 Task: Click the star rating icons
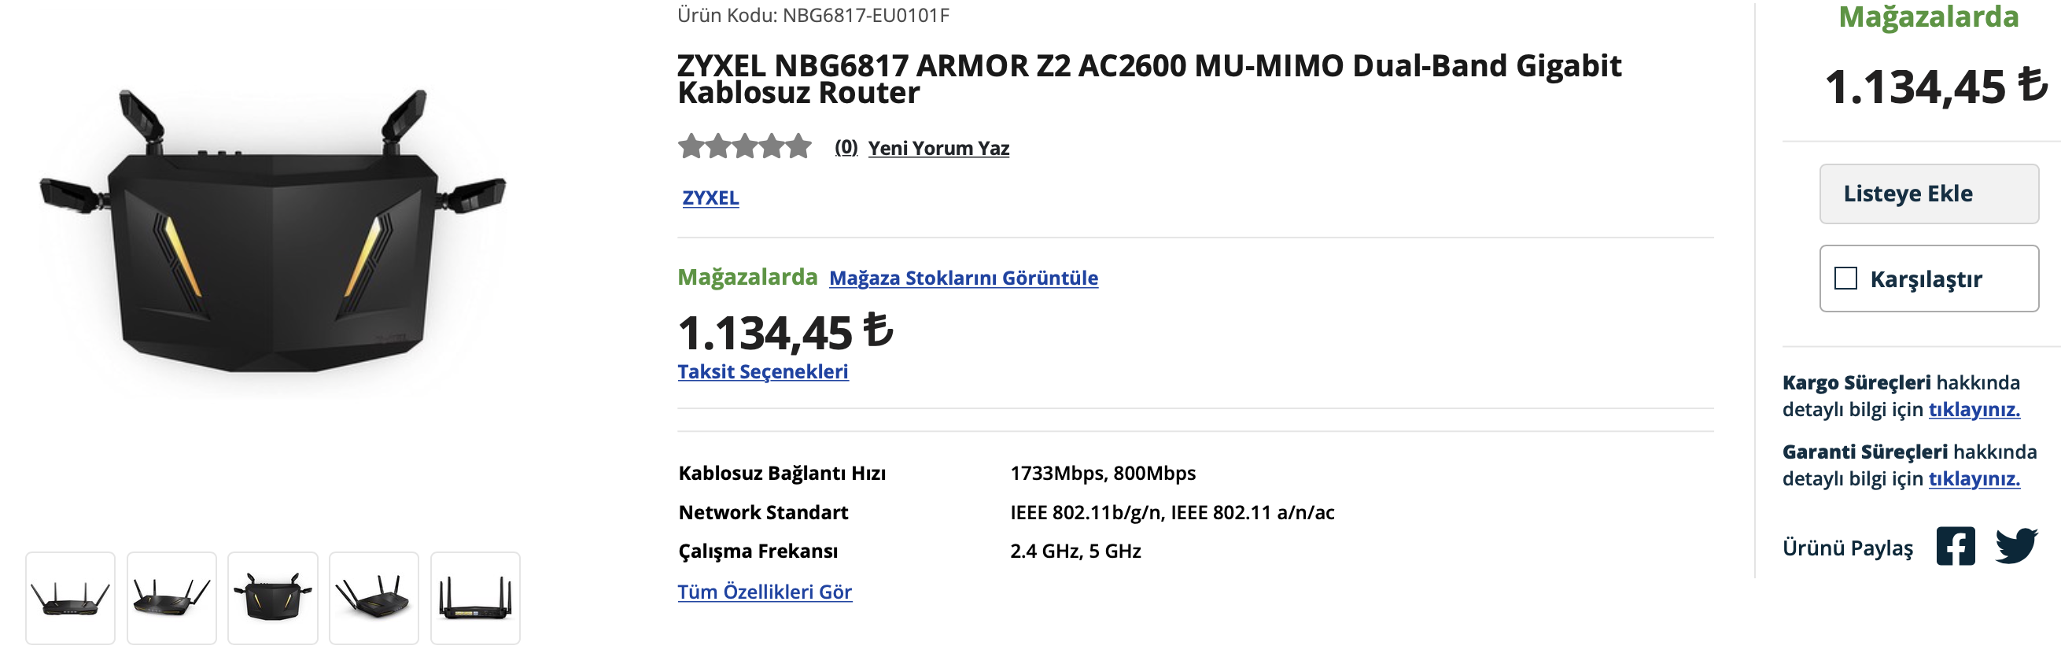pos(744,147)
